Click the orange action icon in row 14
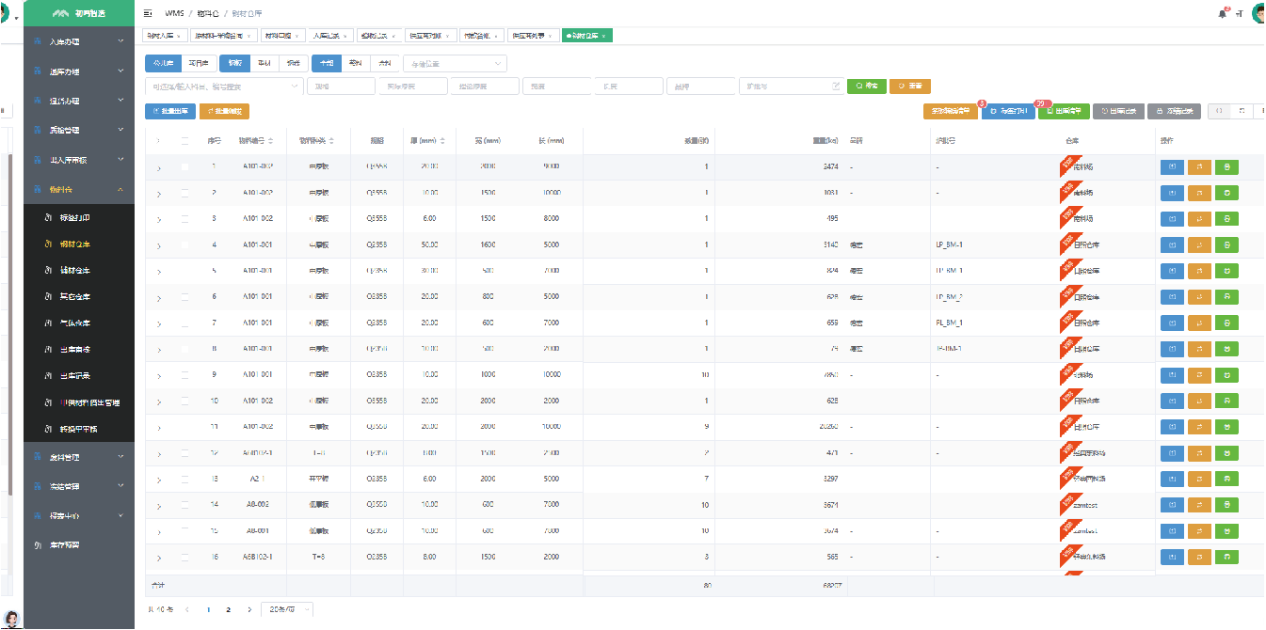This screenshot has height=630, width=1266. [1199, 505]
